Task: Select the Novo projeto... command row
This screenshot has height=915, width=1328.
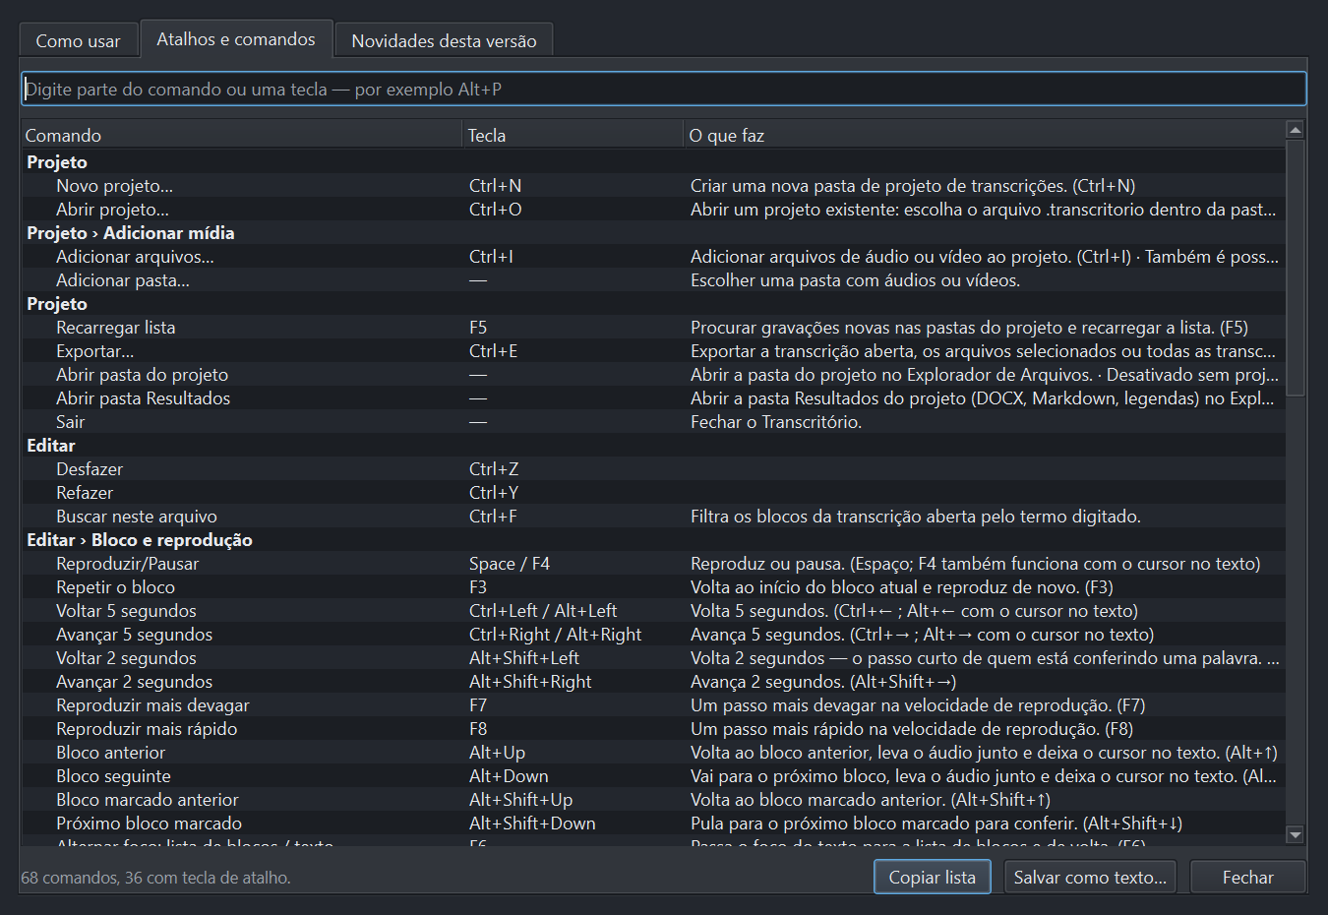Action: point(653,185)
